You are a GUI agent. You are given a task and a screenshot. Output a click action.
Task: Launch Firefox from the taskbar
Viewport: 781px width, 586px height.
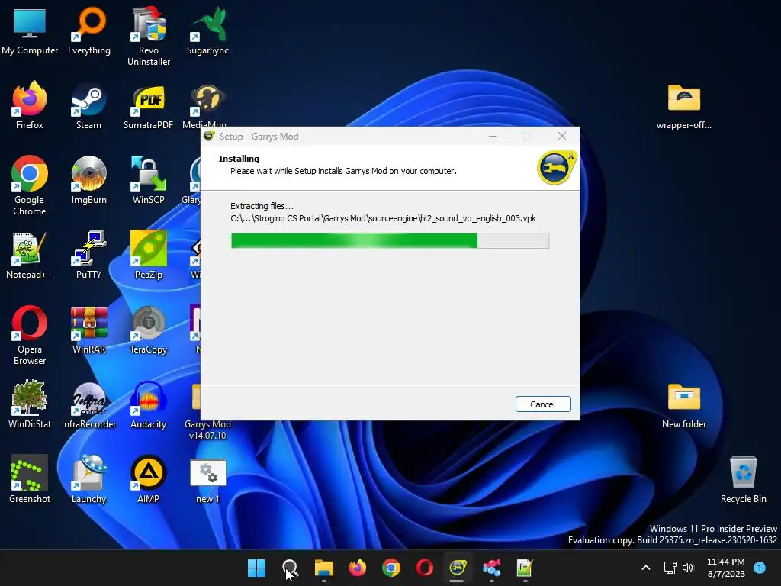(357, 568)
